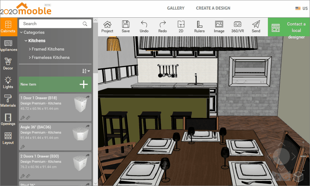
Task: Click share arrow on 2 Doors 1 Drawer (B30)
Action: click(x=88, y=155)
